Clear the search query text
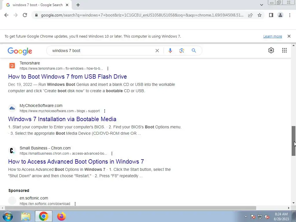The height and width of the screenshot is (222, 296). coord(157,51)
